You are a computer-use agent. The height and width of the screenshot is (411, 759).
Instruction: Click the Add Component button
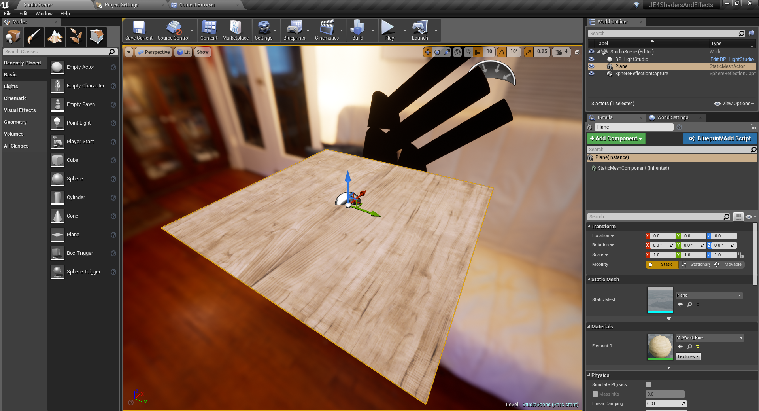click(616, 138)
